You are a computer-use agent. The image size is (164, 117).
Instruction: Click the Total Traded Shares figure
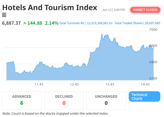point(153,23)
